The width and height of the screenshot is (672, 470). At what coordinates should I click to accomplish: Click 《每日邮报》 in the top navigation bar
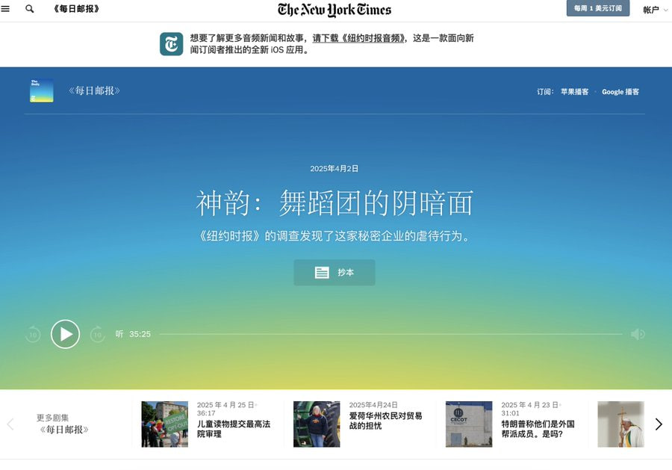tap(76, 9)
